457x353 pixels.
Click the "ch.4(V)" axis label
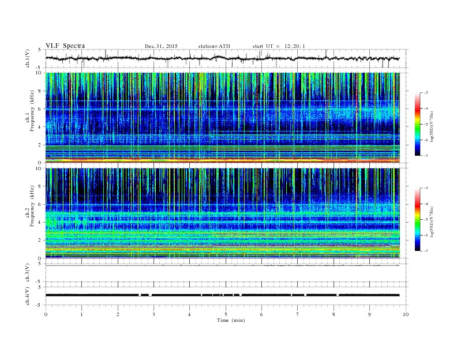click(28, 296)
